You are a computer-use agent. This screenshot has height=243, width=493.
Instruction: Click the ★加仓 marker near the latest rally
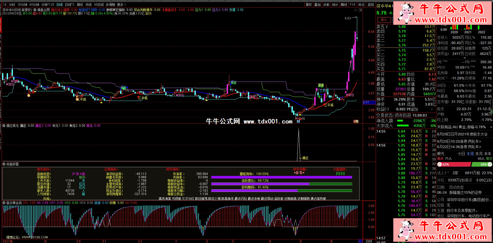350,95
